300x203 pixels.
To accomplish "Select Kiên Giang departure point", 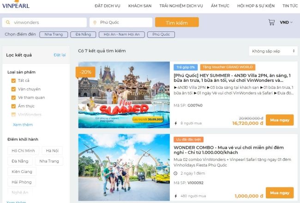I will point(22,172).
